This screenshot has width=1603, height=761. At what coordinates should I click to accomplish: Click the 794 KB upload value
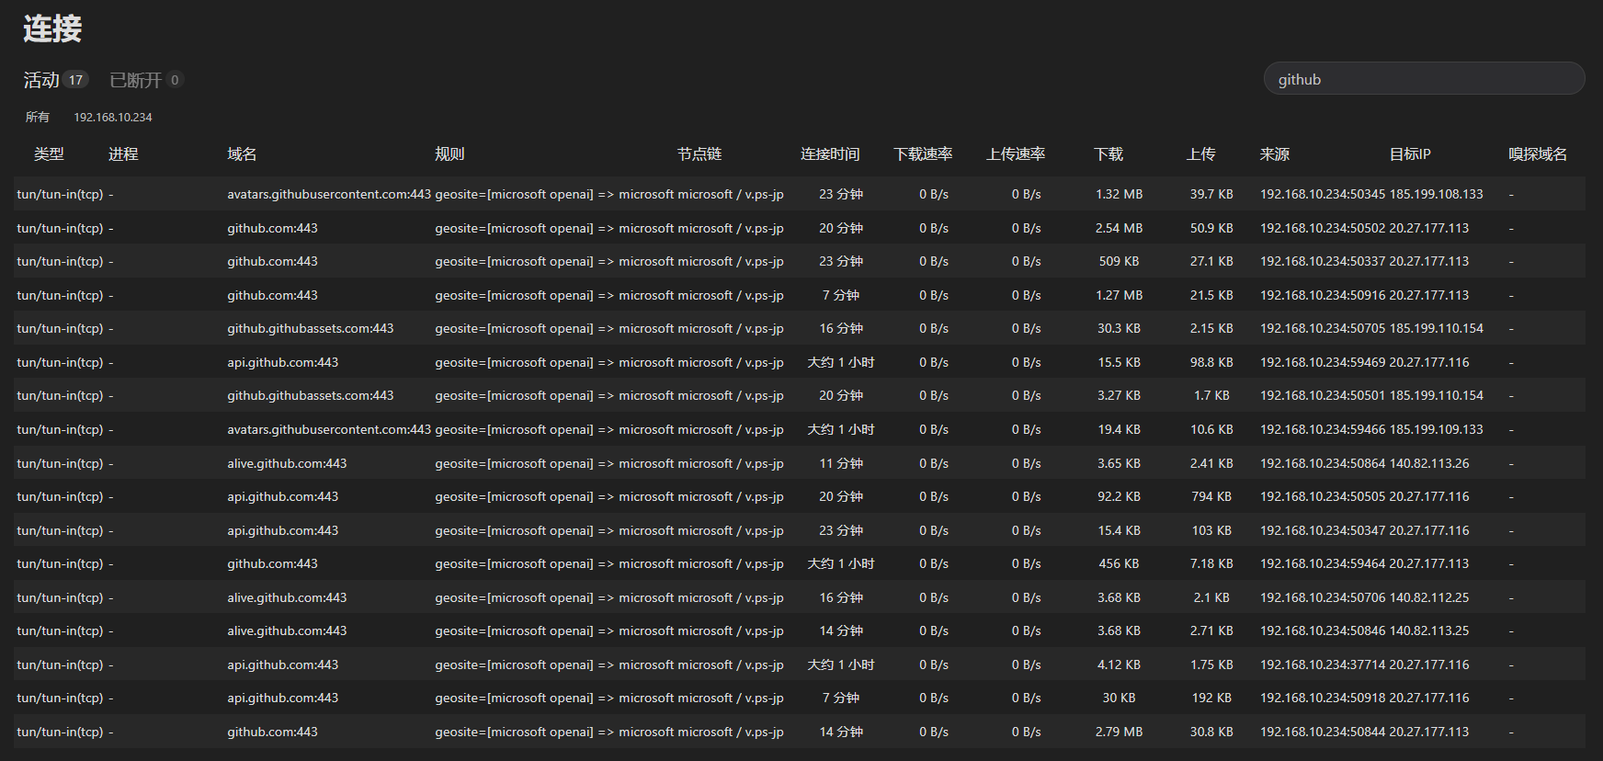point(1211,496)
